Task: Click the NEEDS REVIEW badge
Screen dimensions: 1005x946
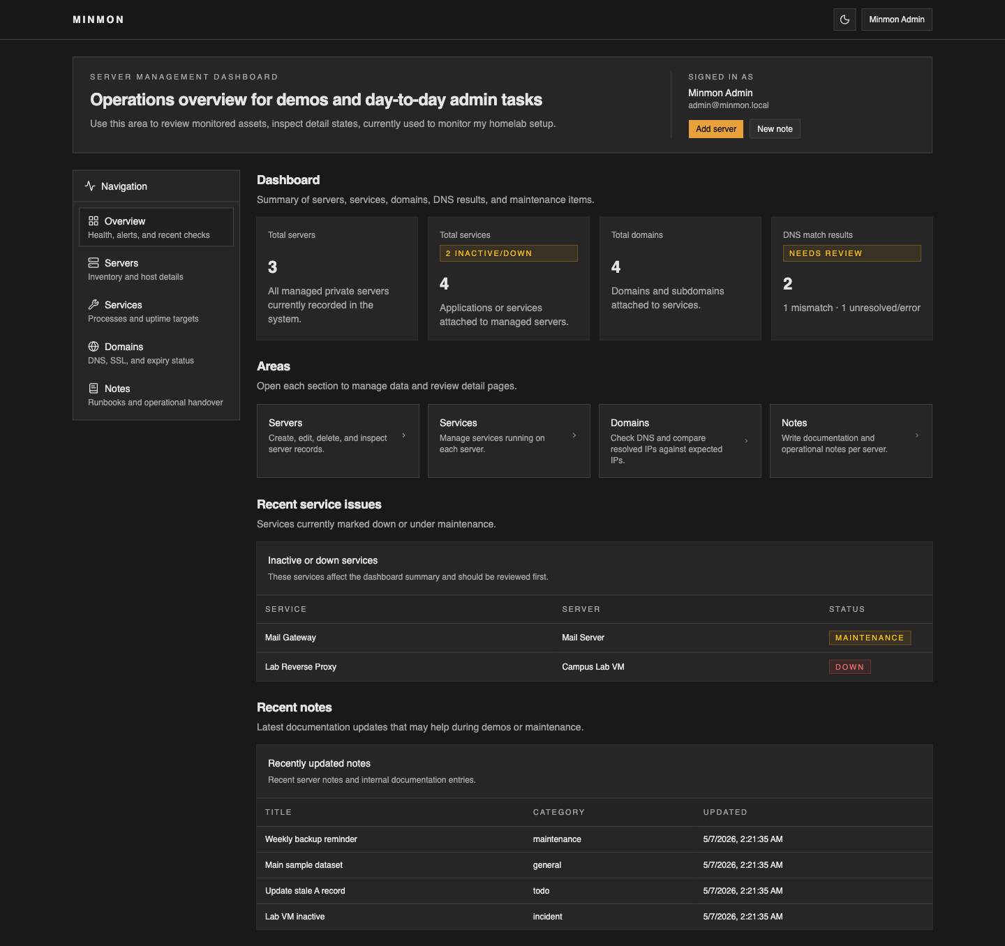Action: tap(852, 253)
